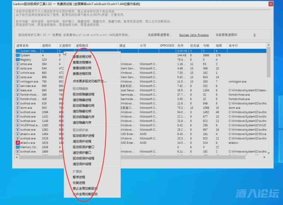The width and height of the screenshot is (283, 205).
Task: Choose 驱动级保护进程 menu option
Action: 83,135
